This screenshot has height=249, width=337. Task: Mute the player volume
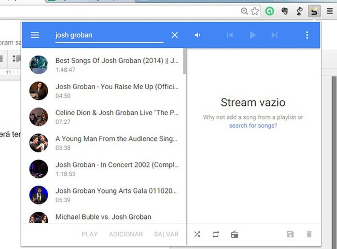[197, 35]
